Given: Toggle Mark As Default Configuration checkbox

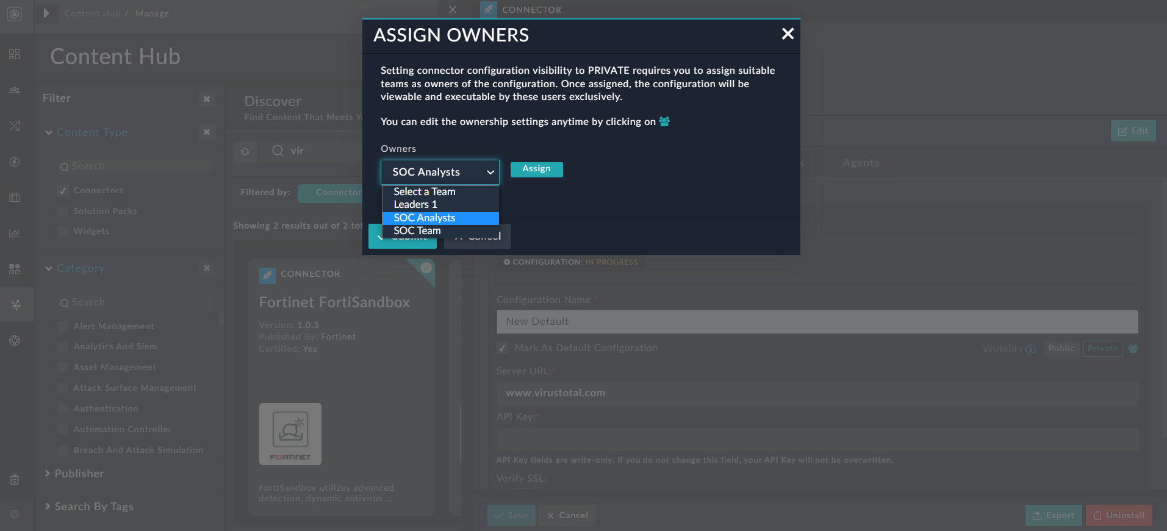Looking at the screenshot, I should click(502, 348).
